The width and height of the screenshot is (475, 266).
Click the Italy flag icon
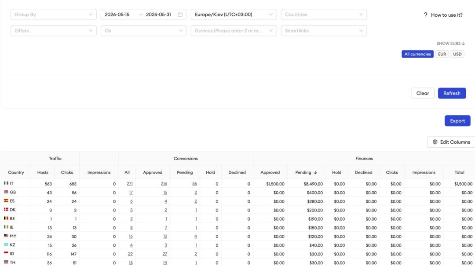6,183
